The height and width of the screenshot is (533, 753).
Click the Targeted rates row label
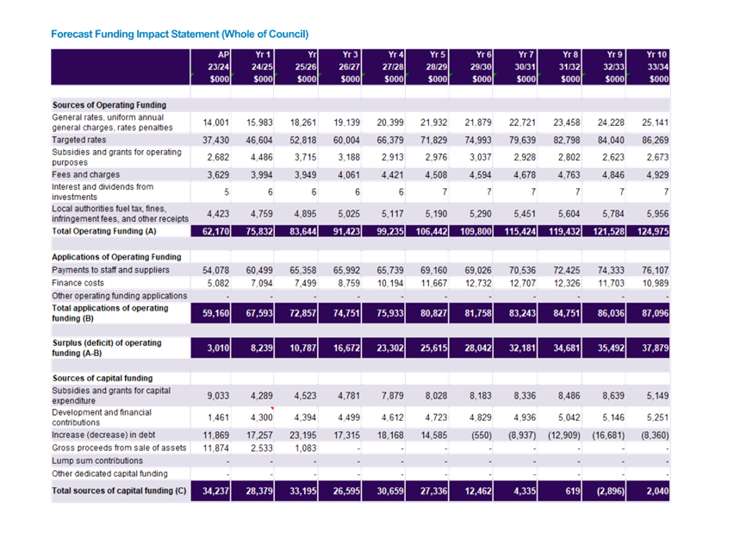point(79,140)
